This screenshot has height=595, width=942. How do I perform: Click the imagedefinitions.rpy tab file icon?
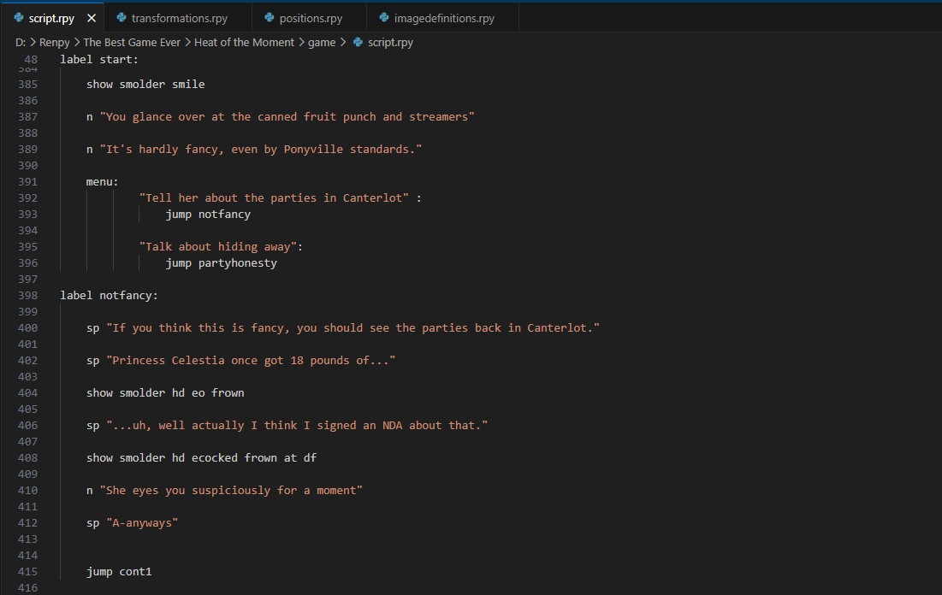[x=384, y=17]
